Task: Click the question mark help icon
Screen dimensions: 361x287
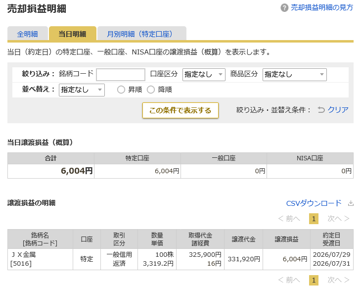Action: [x=284, y=8]
